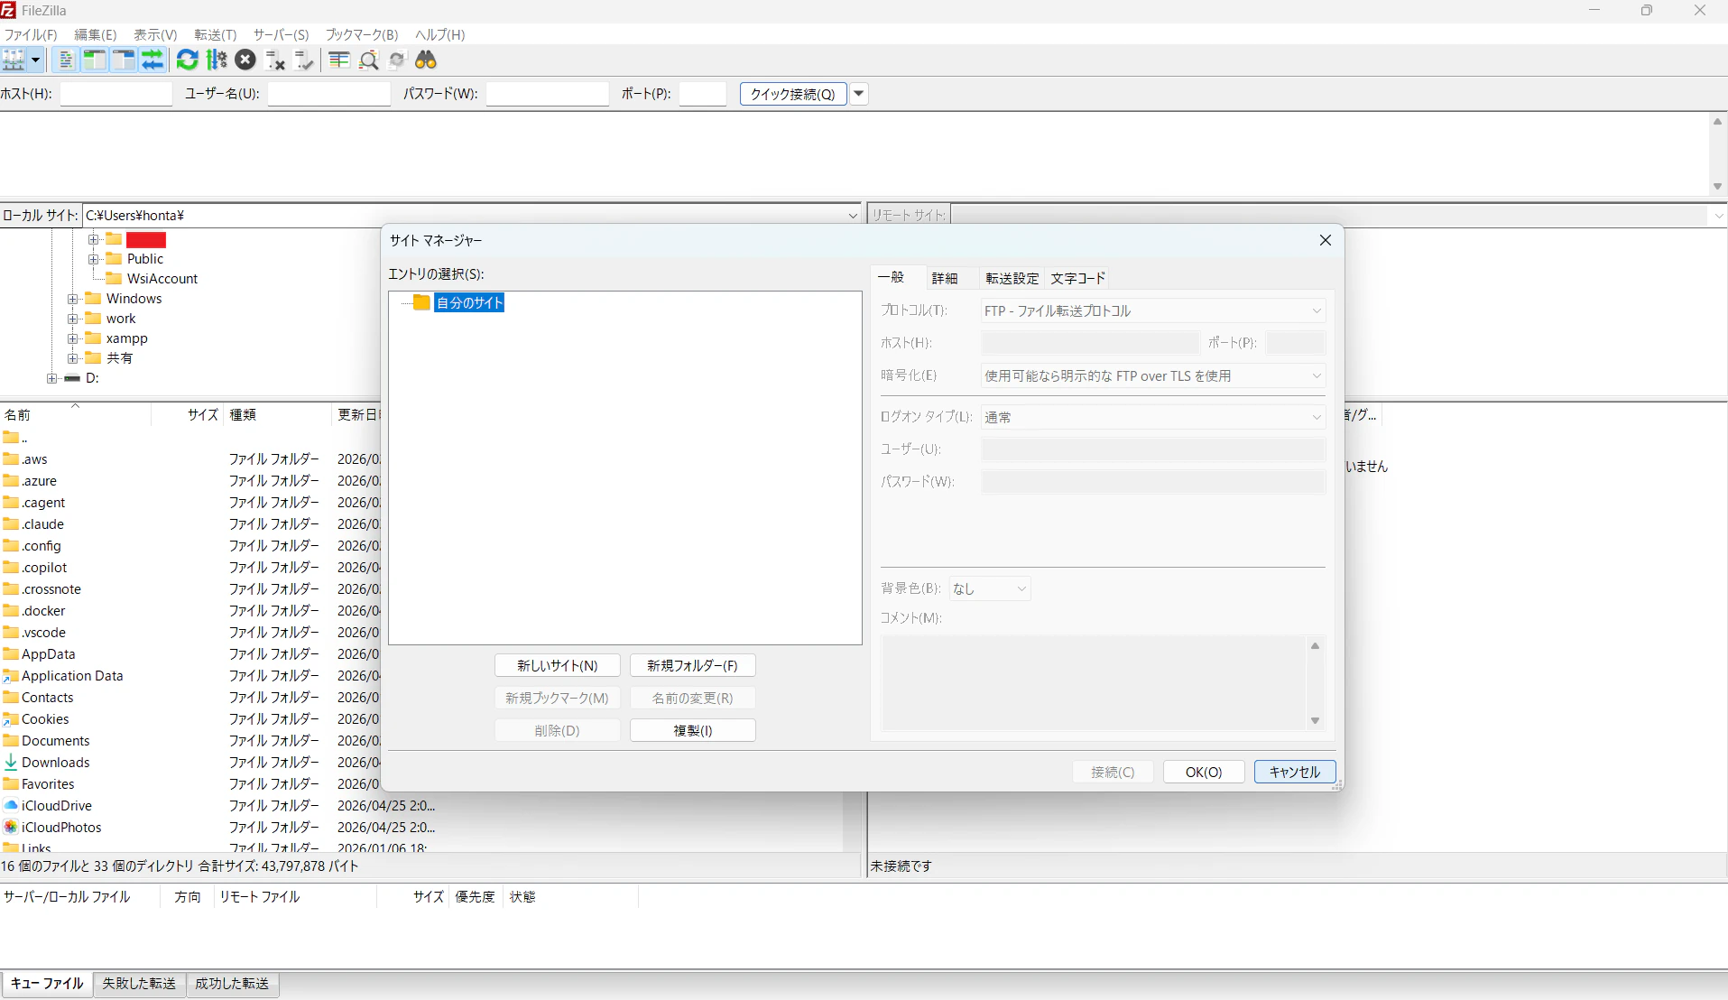This screenshot has width=1728, height=1000.
Task: Open the 暗号化 dropdown
Action: (1152, 375)
